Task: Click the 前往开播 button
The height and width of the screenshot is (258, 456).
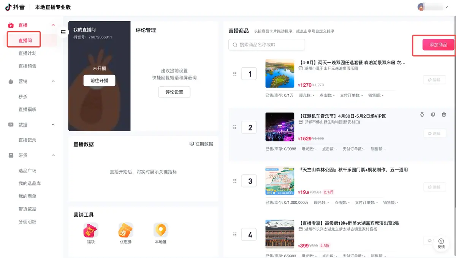Action: 99,81
